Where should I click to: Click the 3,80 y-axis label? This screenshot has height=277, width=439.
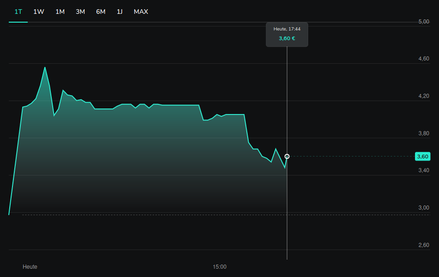coord(423,133)
